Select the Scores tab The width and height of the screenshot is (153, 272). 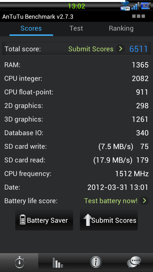(31, 28)
